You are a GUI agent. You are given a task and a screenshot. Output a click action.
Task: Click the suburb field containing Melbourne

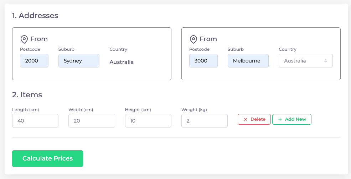coord(248,61)
